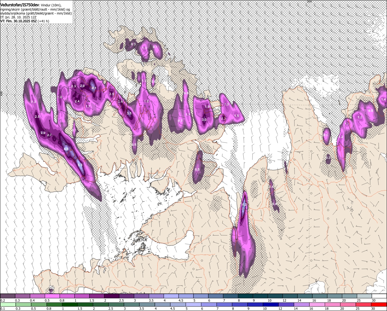The image size is (387, 311).
Task: Click the 20W longitude label
Action: coord(309,2)
